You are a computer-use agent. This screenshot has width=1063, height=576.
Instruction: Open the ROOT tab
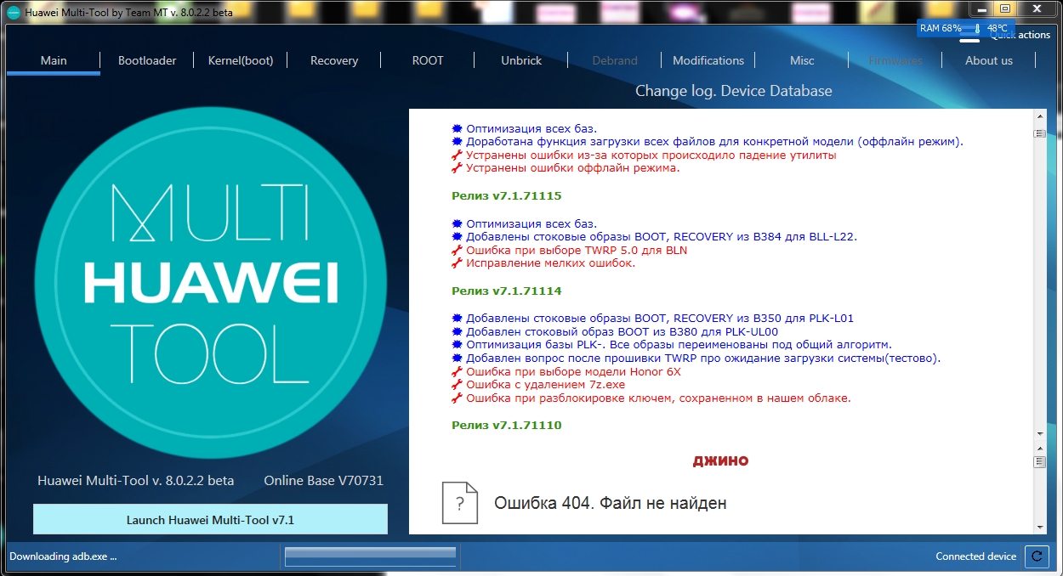(x=428, y=60)
